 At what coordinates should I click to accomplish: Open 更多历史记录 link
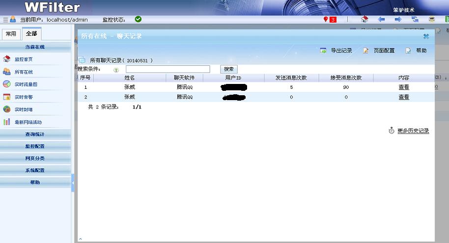(413, 131)
